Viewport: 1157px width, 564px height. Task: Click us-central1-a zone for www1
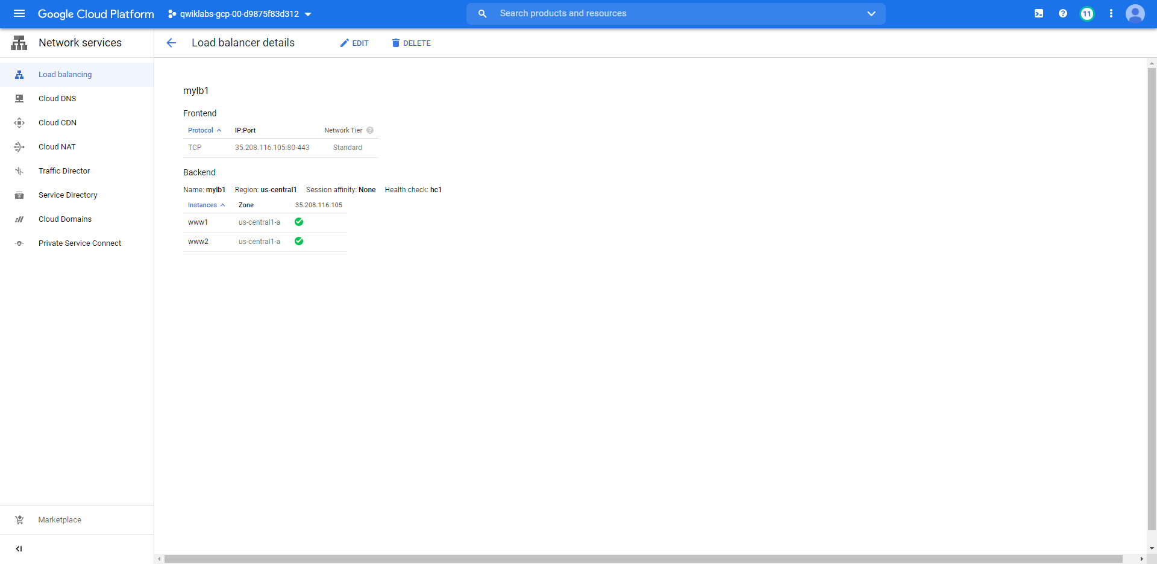pyautogui.click(x=259, y=222)
